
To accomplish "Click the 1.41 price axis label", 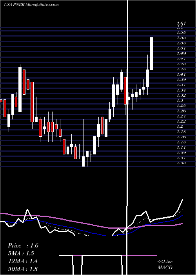I will [181, 74].
